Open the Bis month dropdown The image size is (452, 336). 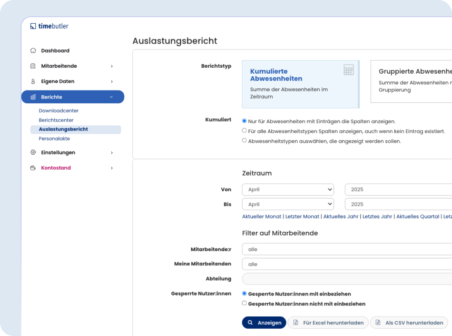pyautogui.click(x=288, y=204)
